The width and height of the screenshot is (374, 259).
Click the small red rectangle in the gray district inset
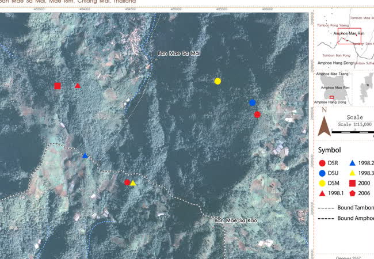pos(331,97)
